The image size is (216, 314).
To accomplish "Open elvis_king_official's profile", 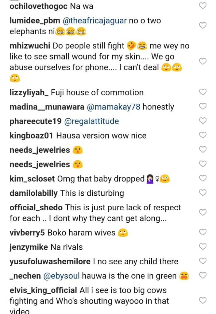I will (43, 290).
